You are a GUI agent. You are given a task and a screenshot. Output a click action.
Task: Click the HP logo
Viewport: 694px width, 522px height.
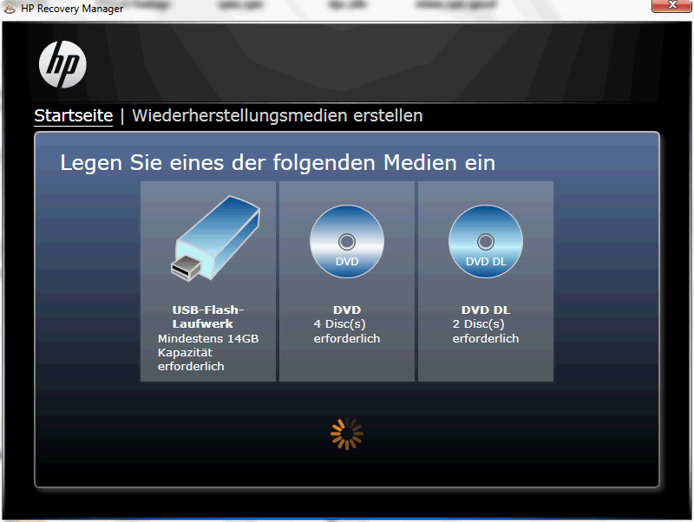(x=62, y=64)
